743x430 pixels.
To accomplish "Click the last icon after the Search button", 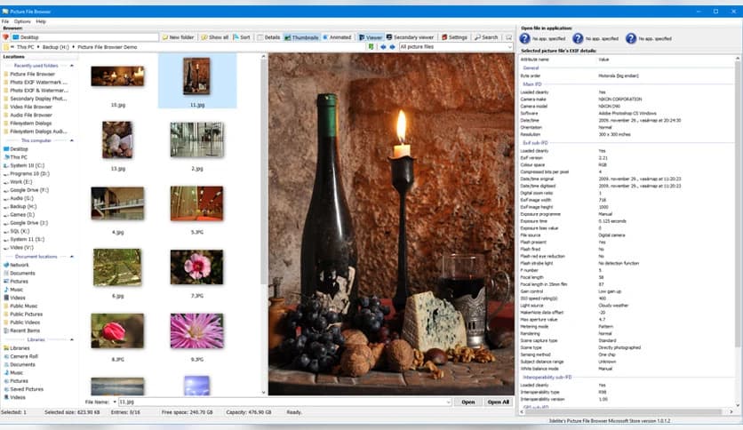I will pos(508,37).
